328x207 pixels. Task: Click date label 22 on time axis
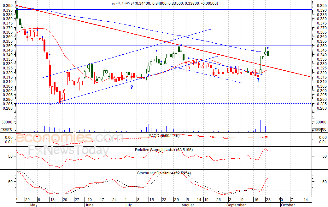pos(164,200)
